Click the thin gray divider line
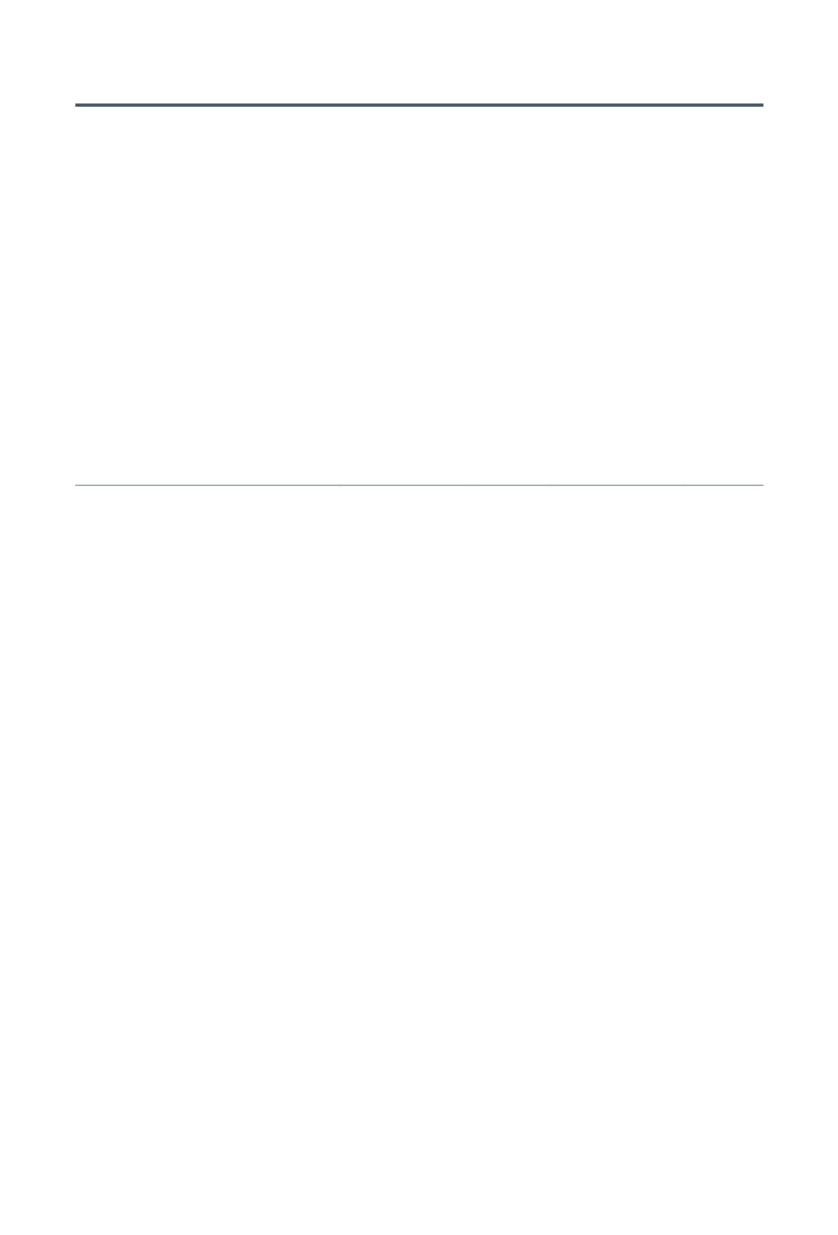The height and width of the screenshot is (1235, 838). pyautogui.click(x=419, y=485)
